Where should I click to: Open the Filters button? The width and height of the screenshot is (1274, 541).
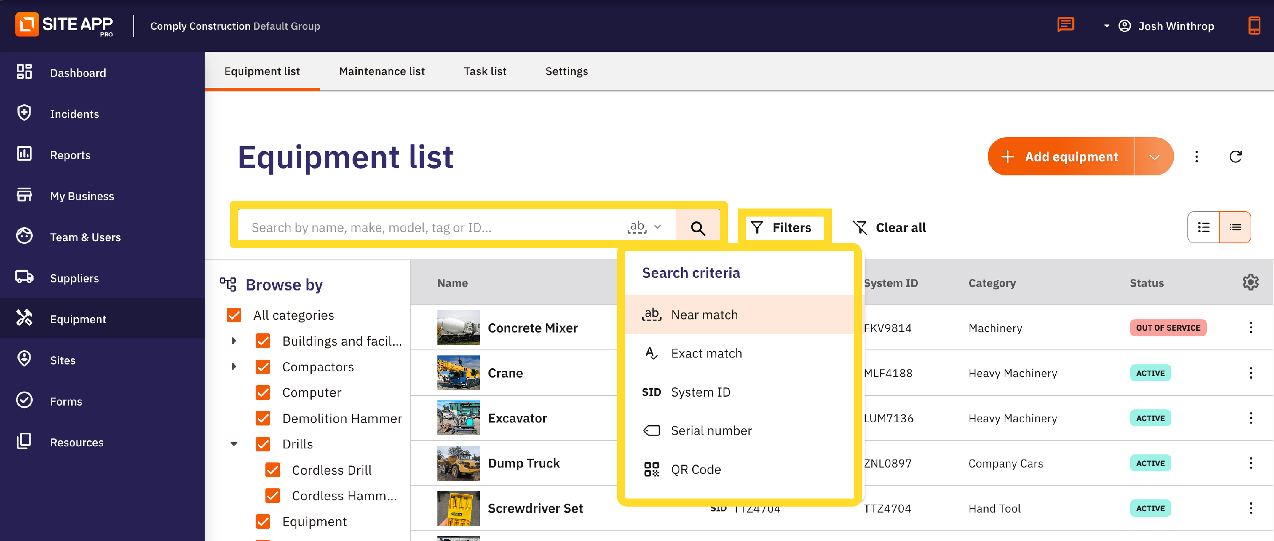(x=782, y=227)
